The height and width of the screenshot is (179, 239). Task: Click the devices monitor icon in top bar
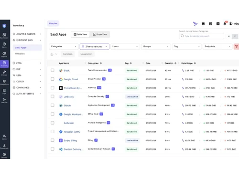pyautogui.click(x=203, y=24)
